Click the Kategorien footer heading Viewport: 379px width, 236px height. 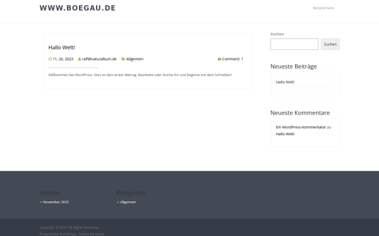tap(131, 193)
